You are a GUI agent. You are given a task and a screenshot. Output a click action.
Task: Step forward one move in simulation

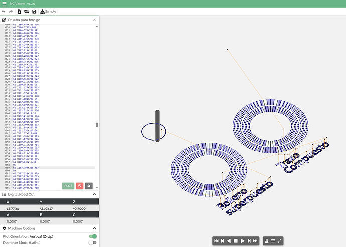249,241
